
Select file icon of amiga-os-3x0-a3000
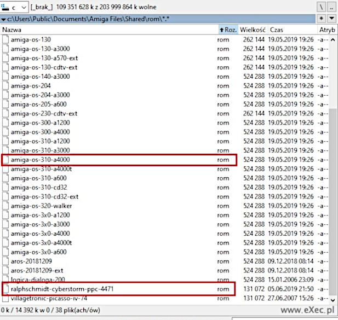point(5,224)
